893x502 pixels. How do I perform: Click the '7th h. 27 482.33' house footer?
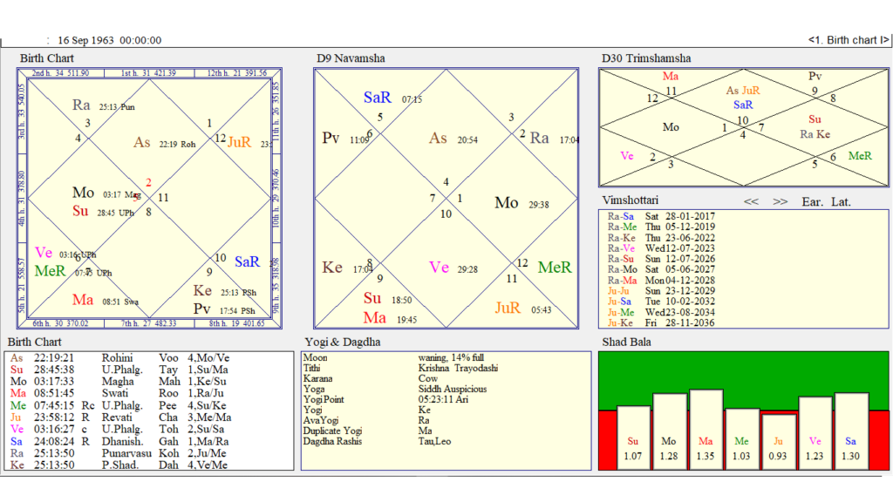click(x=148, y=323)
